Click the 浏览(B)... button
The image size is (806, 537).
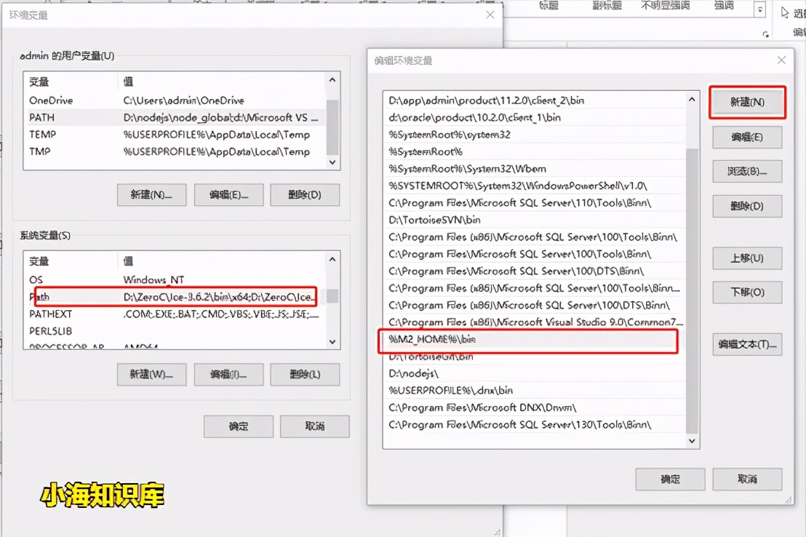(x=747, y=171)
